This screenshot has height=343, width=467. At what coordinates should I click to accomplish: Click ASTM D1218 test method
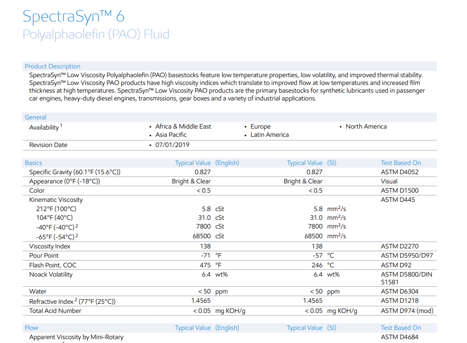(x=400, y=301)
